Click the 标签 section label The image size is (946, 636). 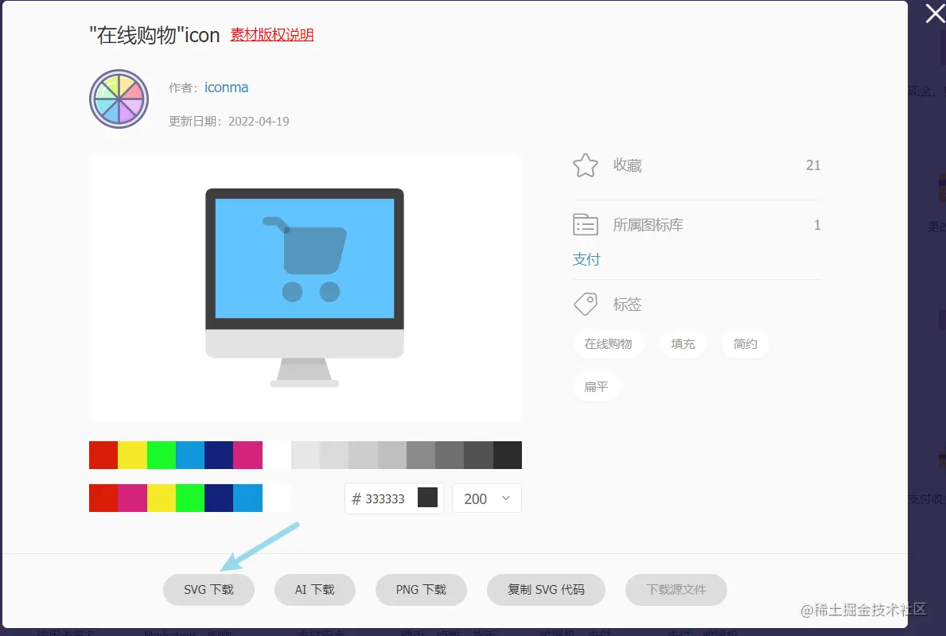[628, 304]
